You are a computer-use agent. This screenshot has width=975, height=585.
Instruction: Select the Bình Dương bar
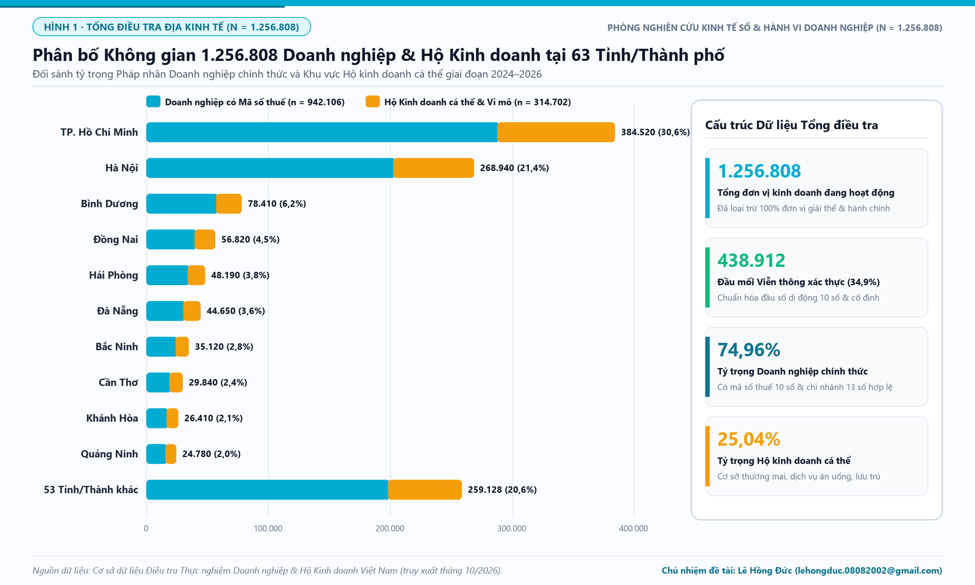[194, 204]
